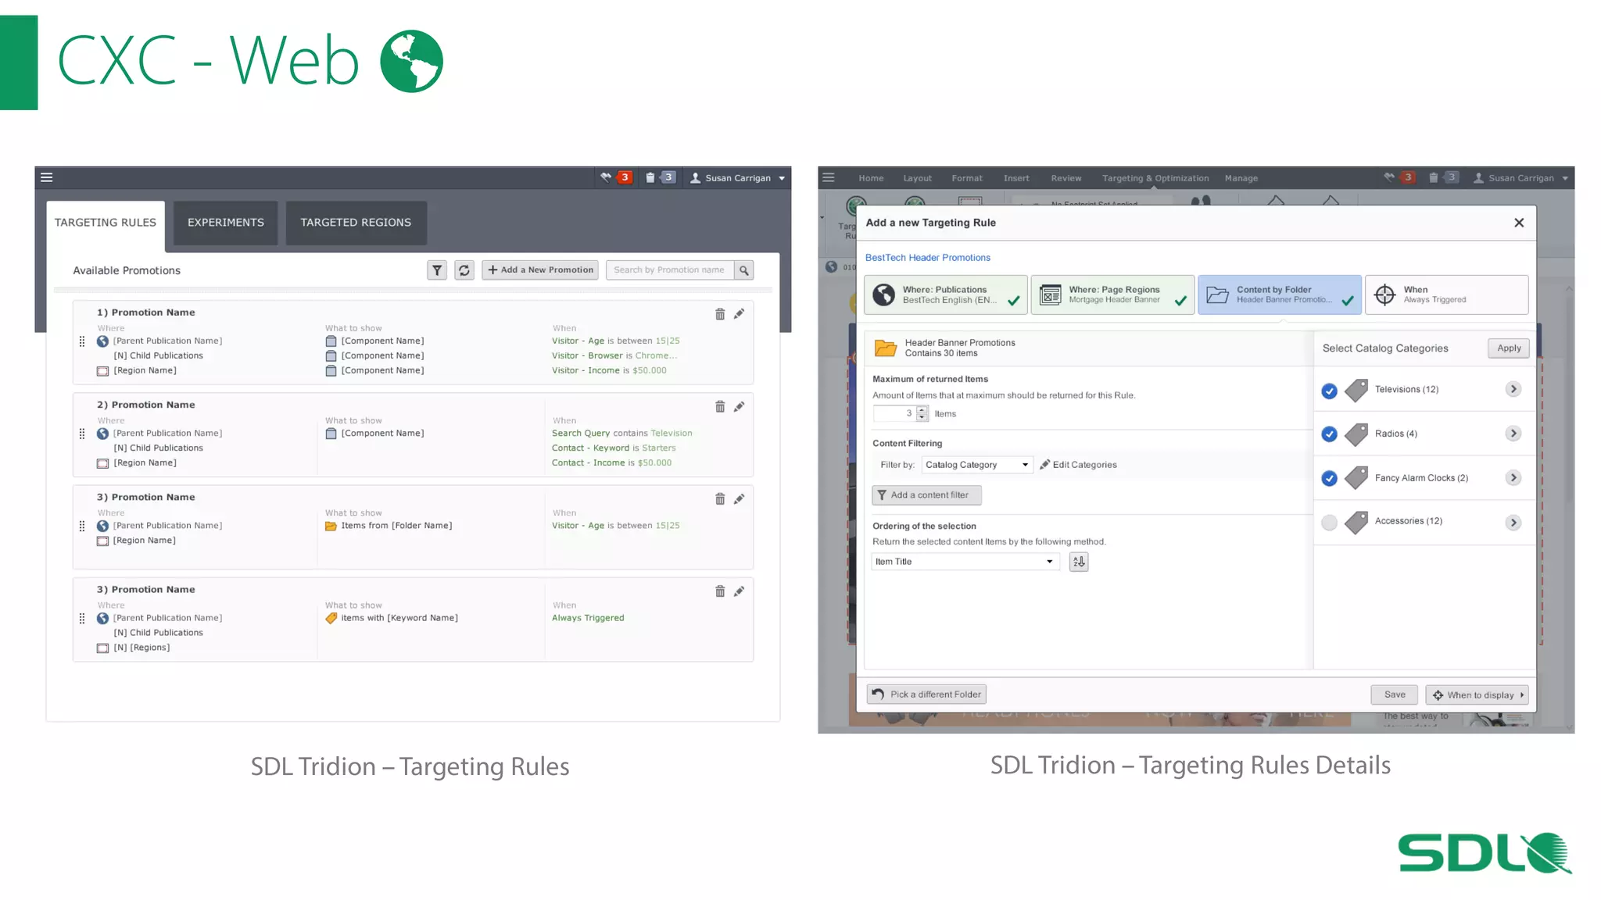The width and height of the screenshot is (1601, 900).
Task: Click red 3 notification badge in left window
Action: pyautogui.click(x=625, y=177)
